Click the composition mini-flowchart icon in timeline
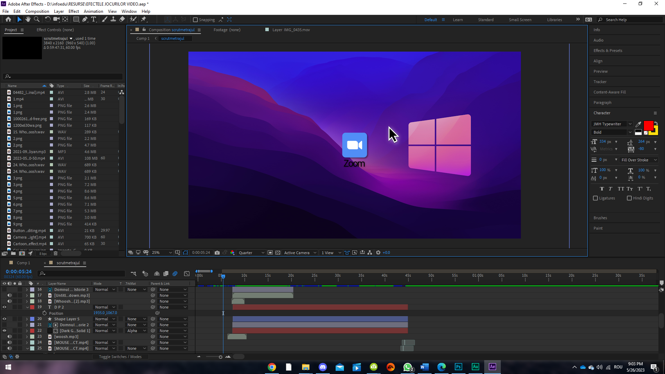Screen dimensions: 665x374 click(133, 274)
